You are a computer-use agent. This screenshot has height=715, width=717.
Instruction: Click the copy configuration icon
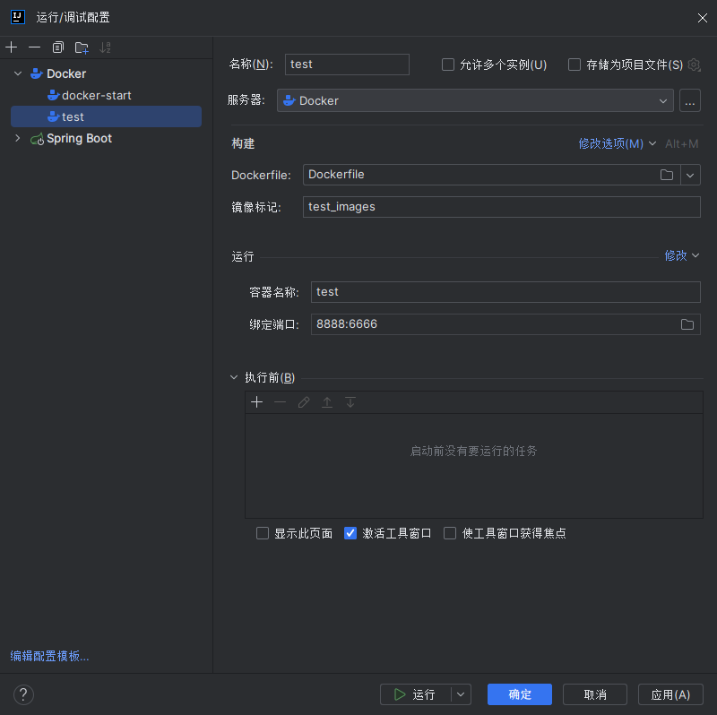pos(58,47)
